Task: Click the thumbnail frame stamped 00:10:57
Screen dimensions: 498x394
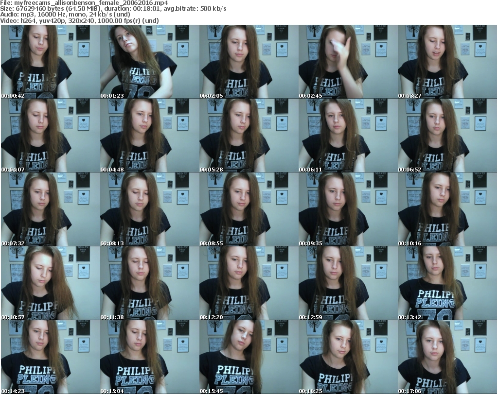Action: point(51,283)
